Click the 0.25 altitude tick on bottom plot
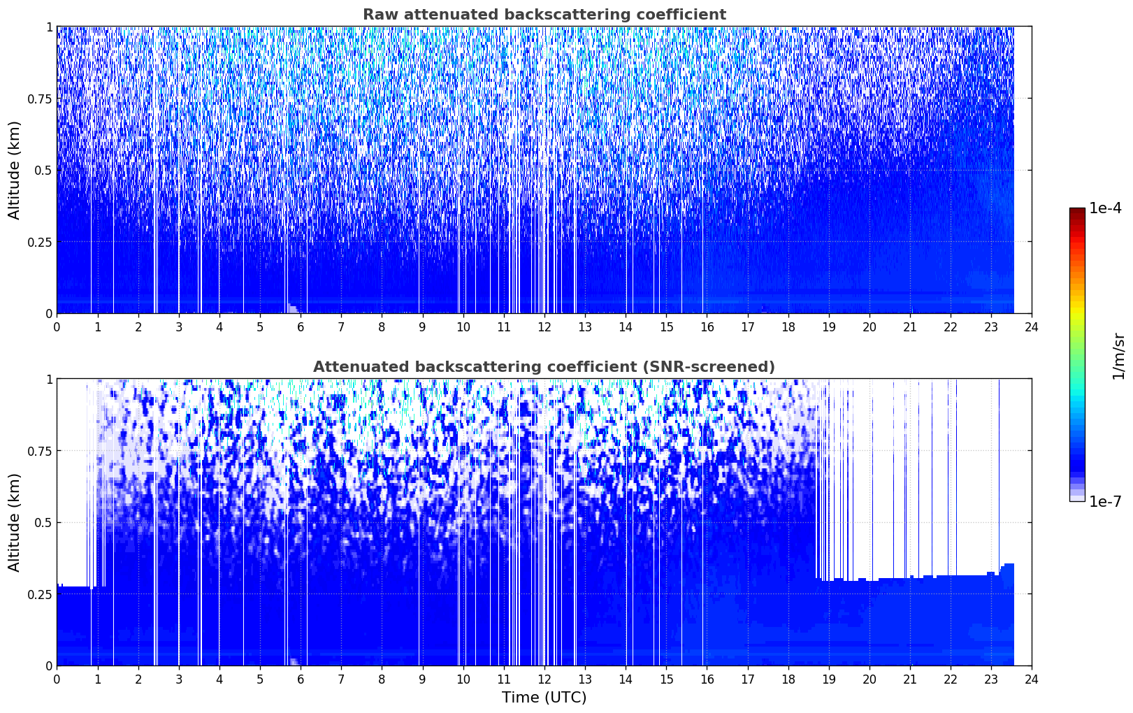The image size is (1133, 713). pos(40,594)
